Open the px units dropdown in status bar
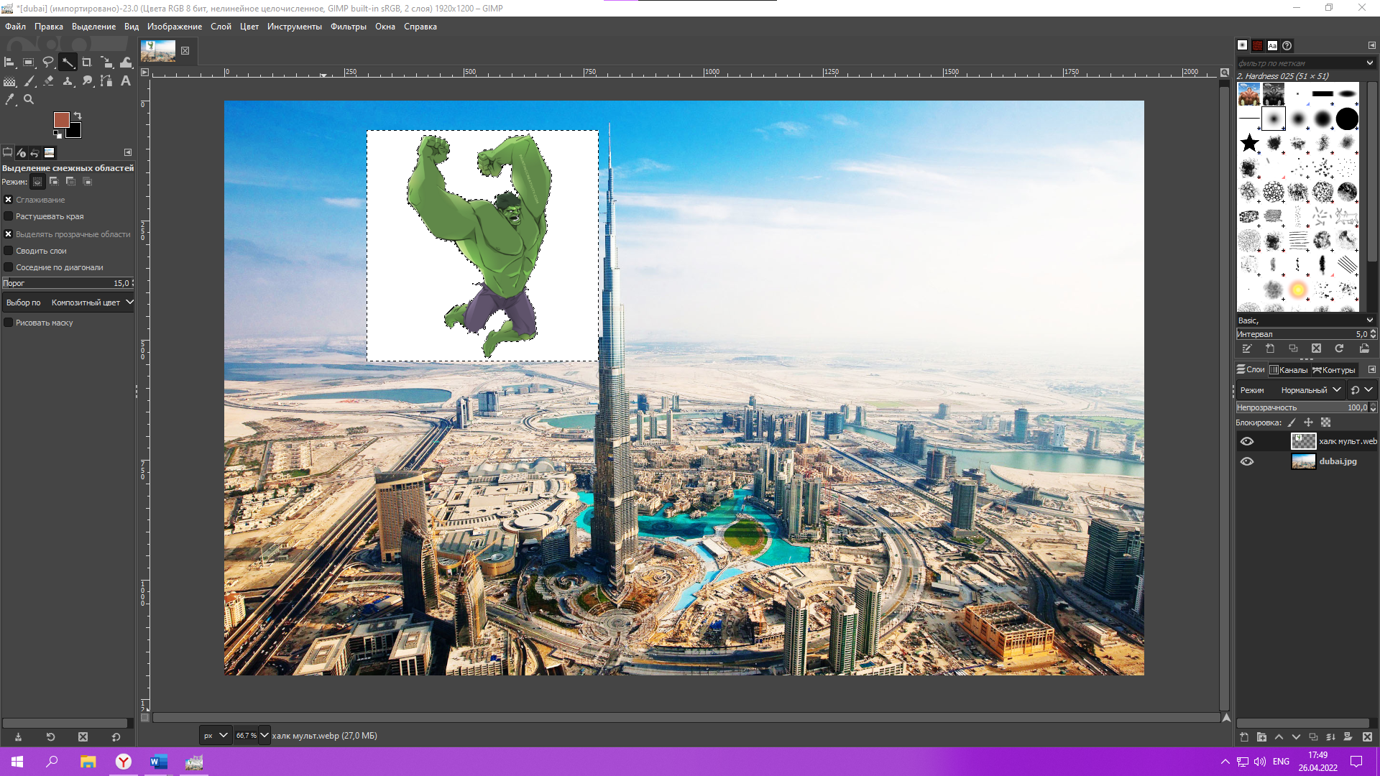Screen dimensions: 1380x776 [216, 735]
